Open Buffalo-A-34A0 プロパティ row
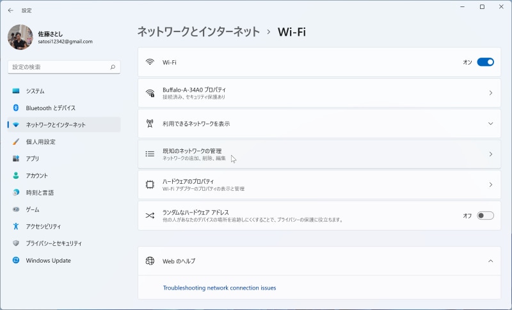The image size is (512, 310). coord(319,93)
